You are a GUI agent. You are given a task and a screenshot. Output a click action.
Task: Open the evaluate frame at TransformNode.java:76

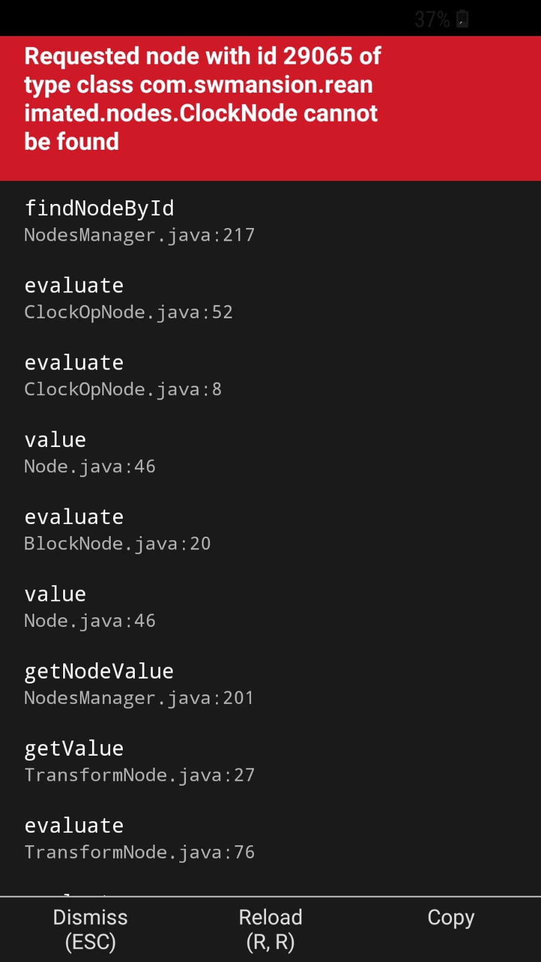tap(73, 825)
